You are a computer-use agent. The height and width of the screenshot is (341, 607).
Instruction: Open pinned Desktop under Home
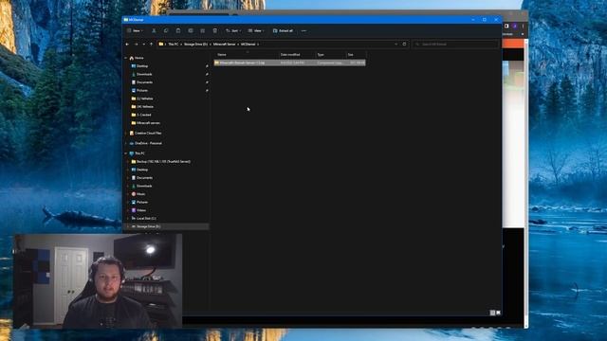pos(142,66)
